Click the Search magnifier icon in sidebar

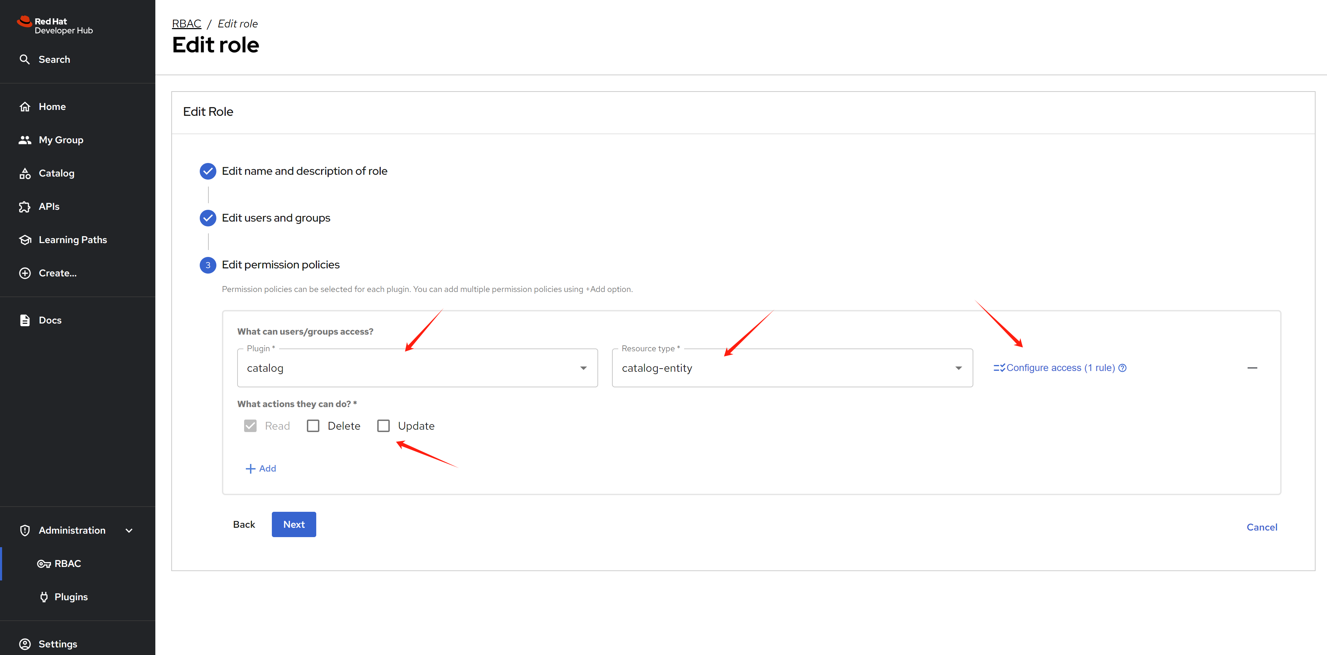click(24, 59)
